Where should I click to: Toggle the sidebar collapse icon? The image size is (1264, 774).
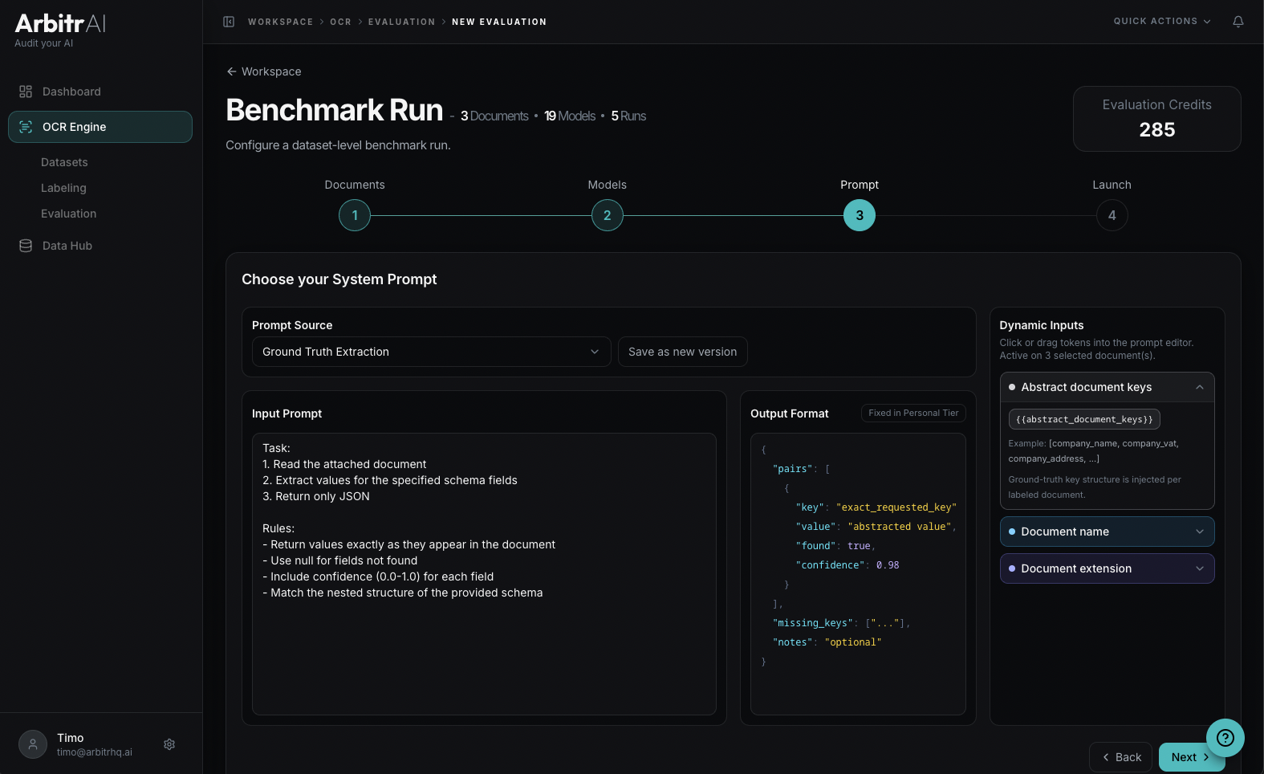point(229,22)
